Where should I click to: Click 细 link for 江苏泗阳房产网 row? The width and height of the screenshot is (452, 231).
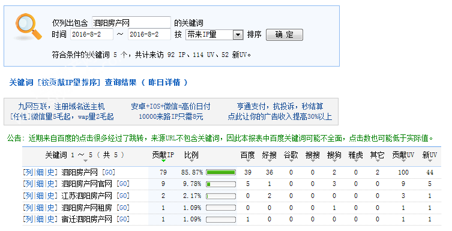tap(40, 196)
